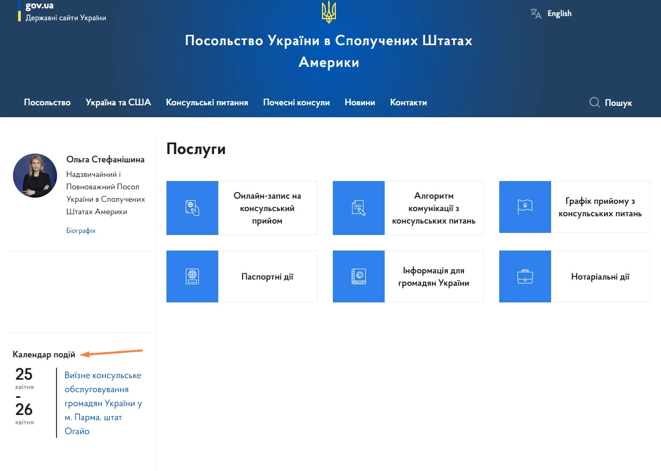Click the Почесні консули menu entry
Viewport: 661px width, 471px height.
coord(296,102)
